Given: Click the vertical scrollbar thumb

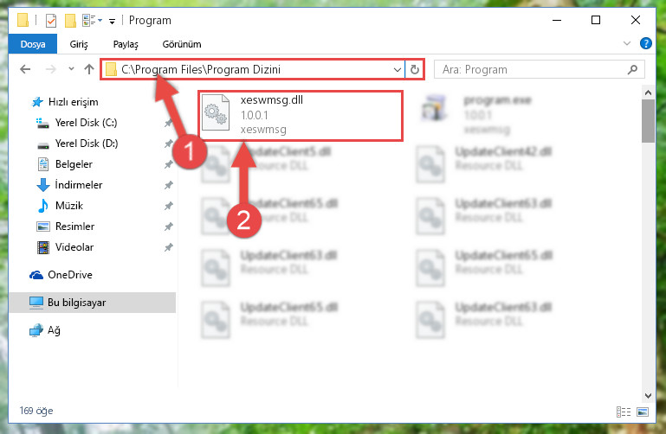Looking at the screenshot, I should (x=648, y=121).
